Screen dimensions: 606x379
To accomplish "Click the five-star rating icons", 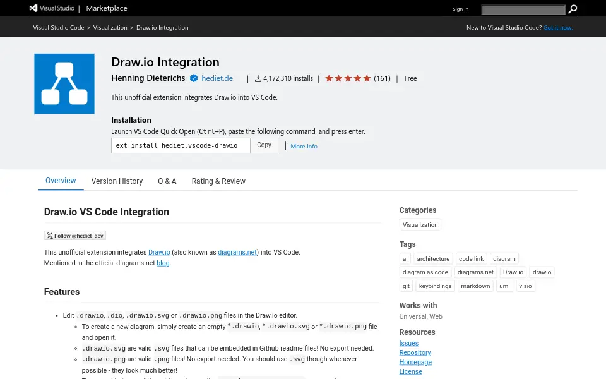I will pos(348,78).
